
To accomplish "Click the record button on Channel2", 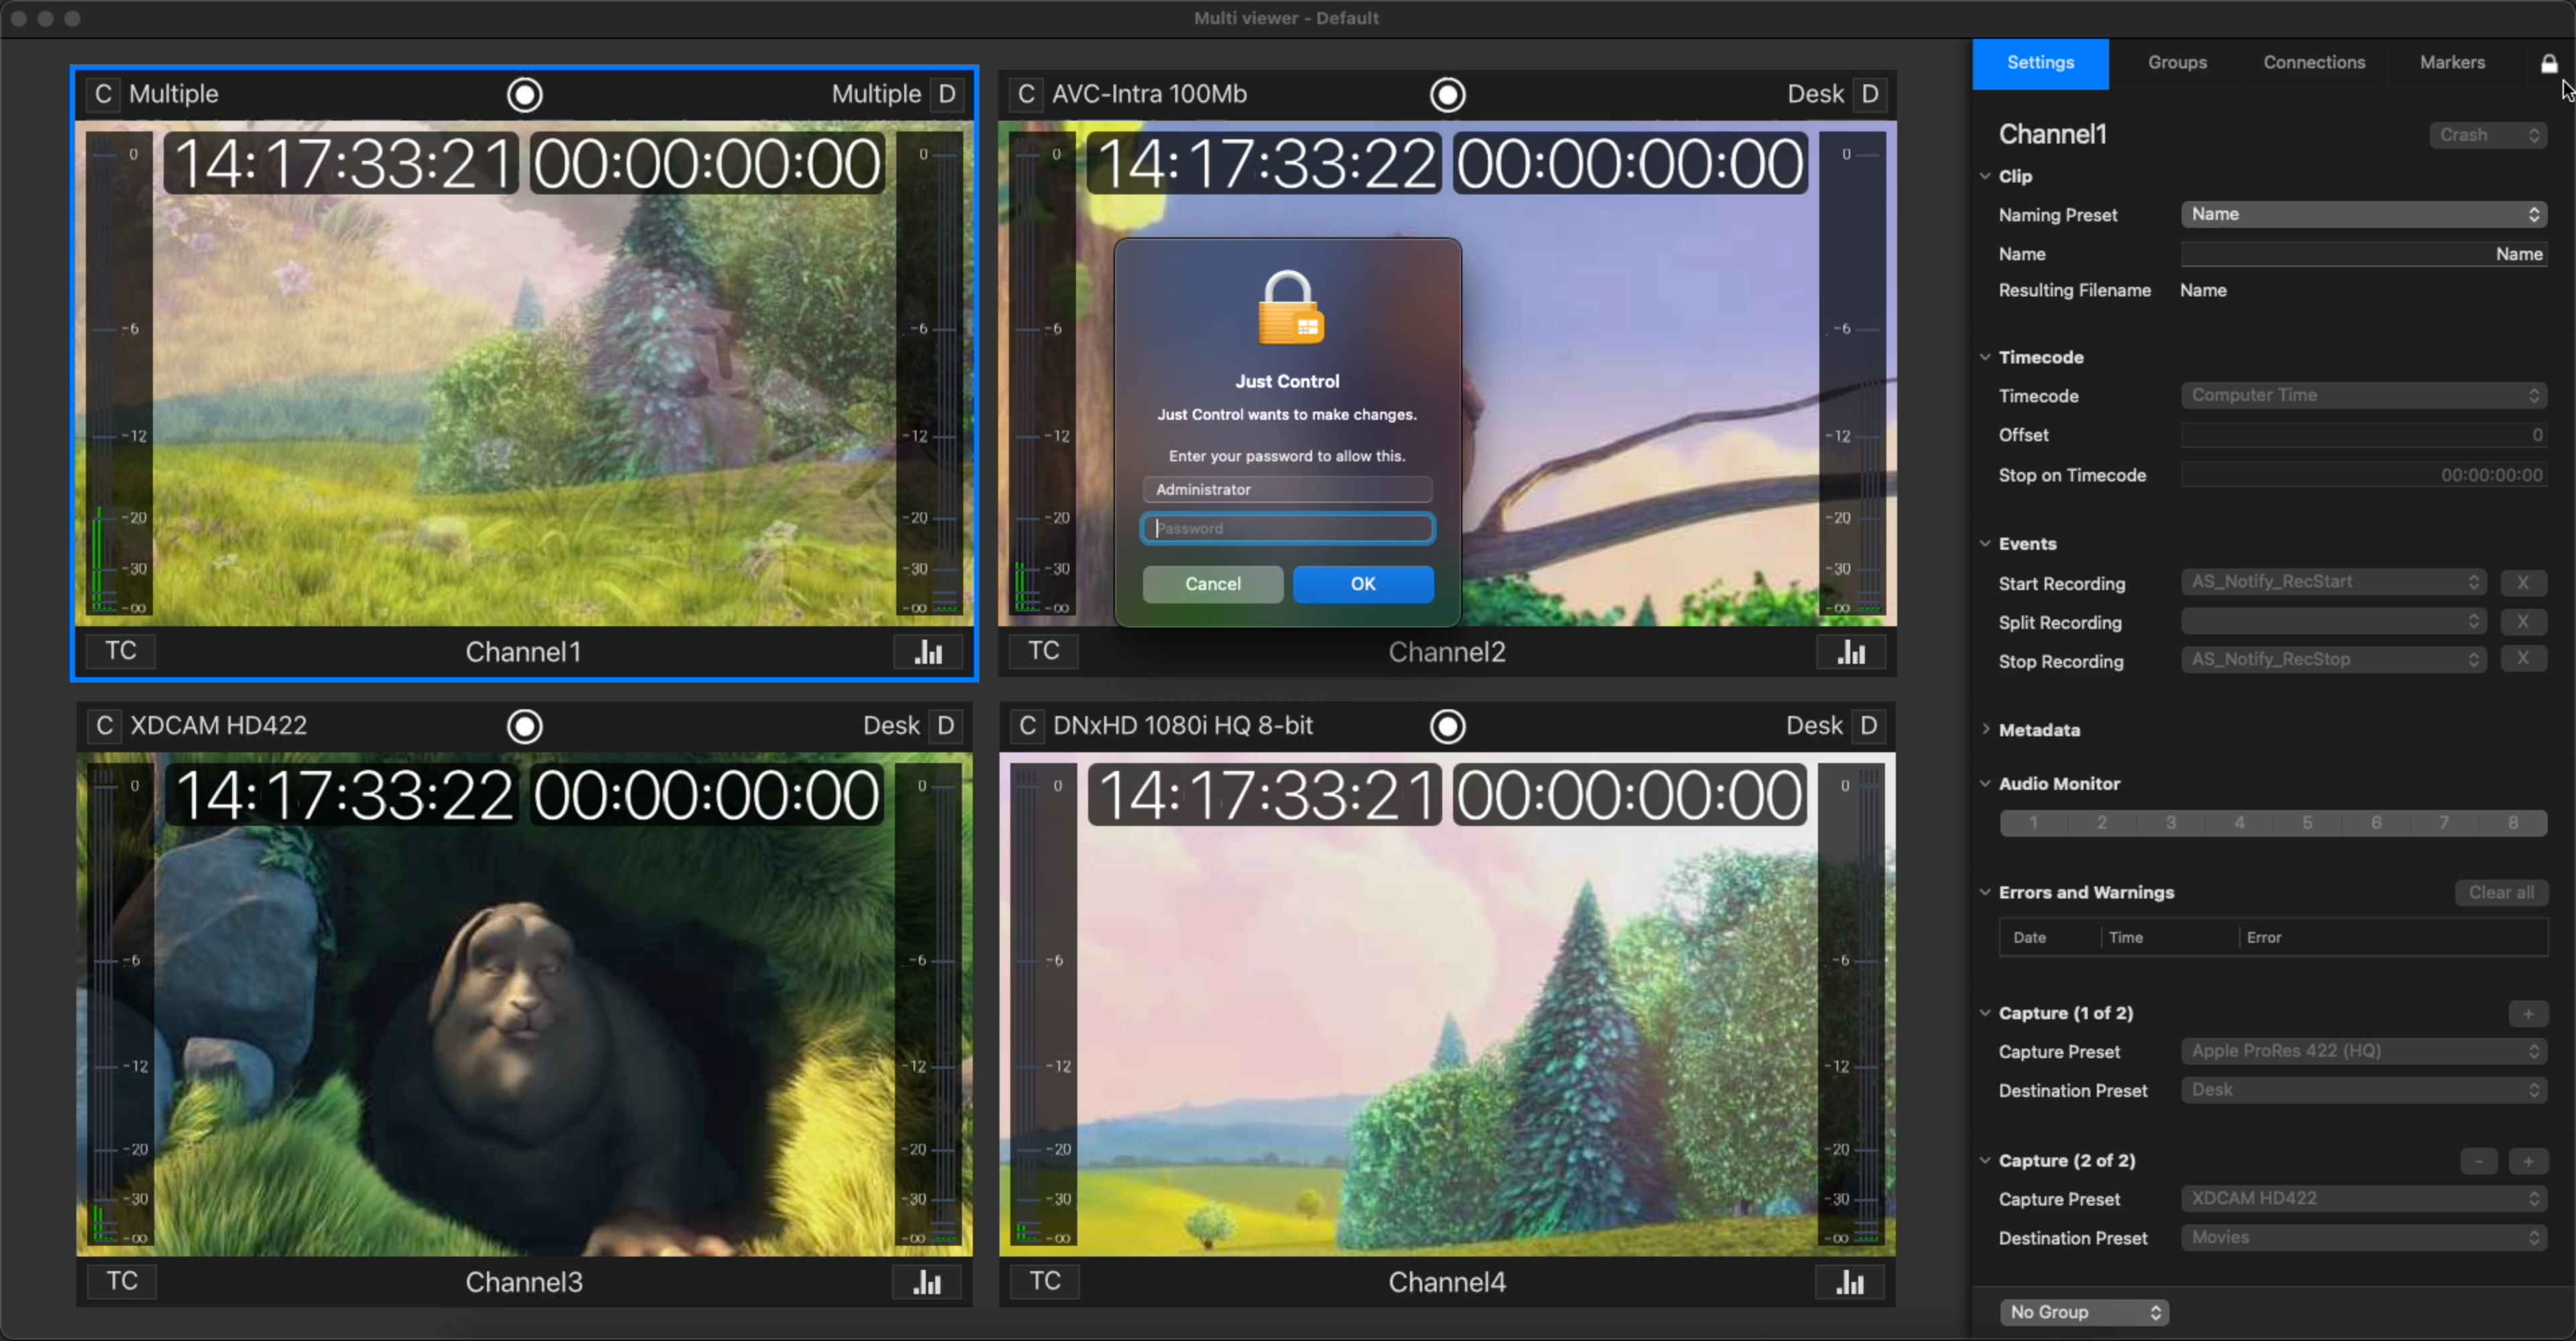I will [x=1448, y=95].
